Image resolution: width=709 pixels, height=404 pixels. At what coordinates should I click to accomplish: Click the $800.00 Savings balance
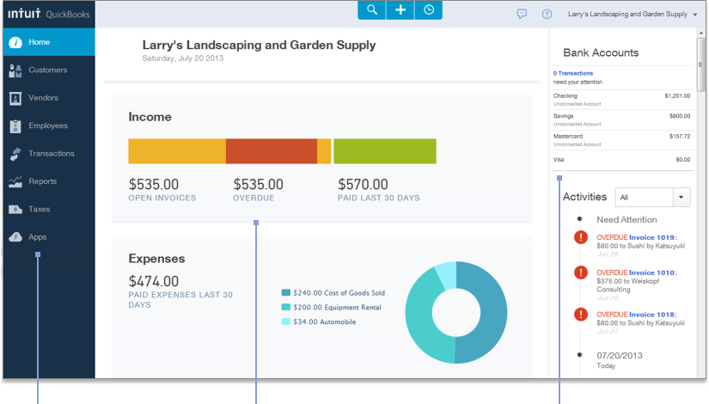click(x=680, y=116)
